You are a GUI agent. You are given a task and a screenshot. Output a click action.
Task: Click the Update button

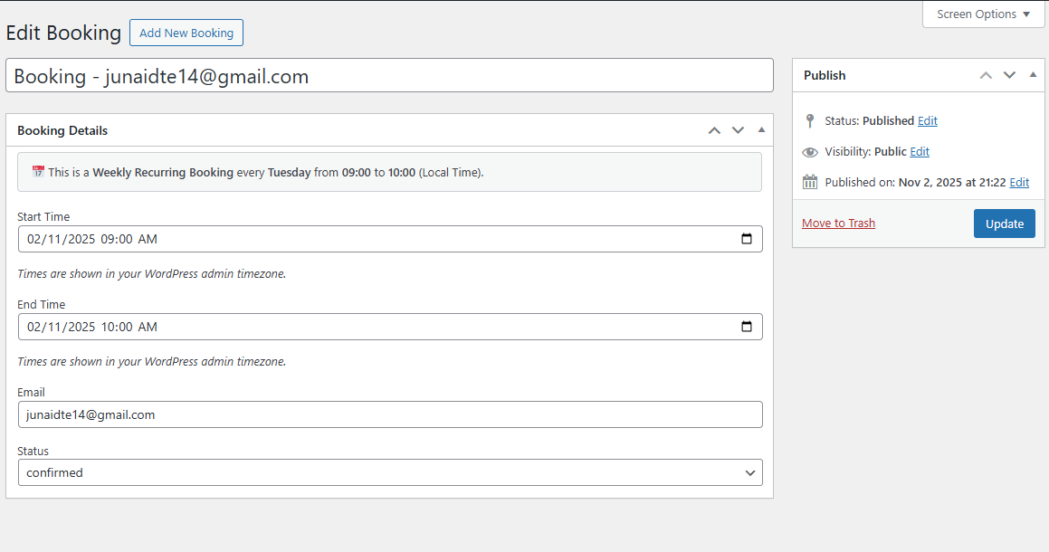click(x=1004, y=223)
